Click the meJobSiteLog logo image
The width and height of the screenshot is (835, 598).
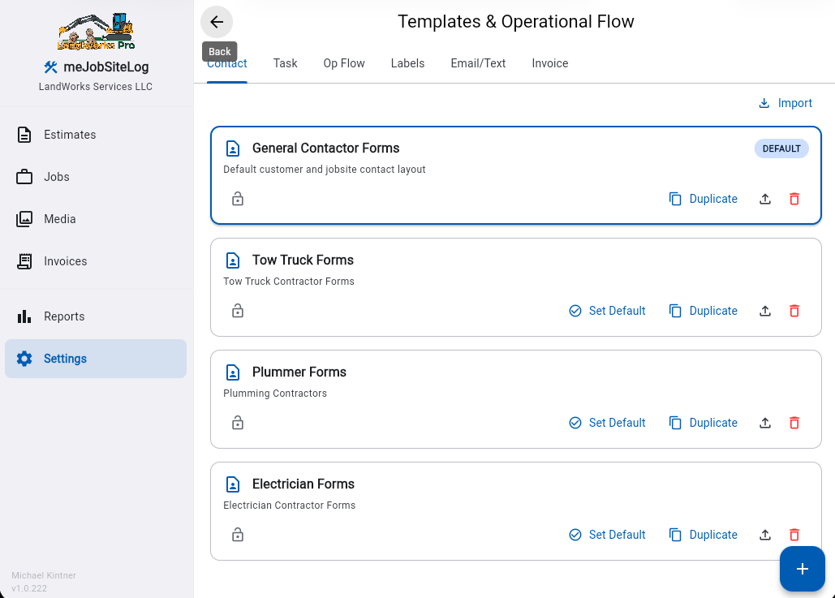tap(95, 32)
